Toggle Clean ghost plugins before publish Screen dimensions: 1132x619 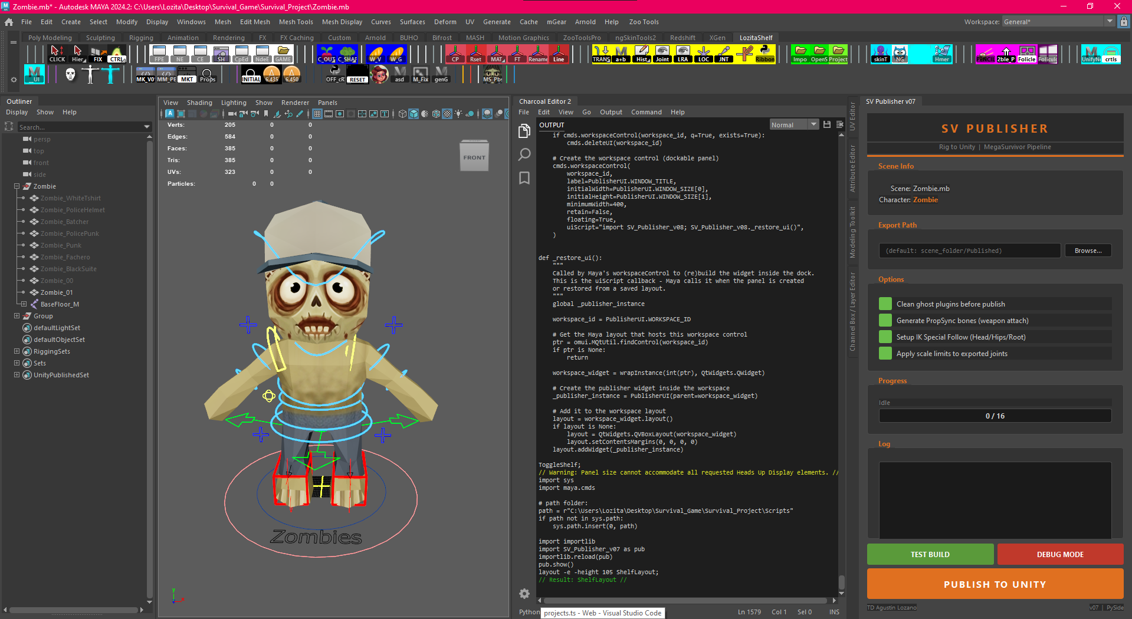(885, 304)
